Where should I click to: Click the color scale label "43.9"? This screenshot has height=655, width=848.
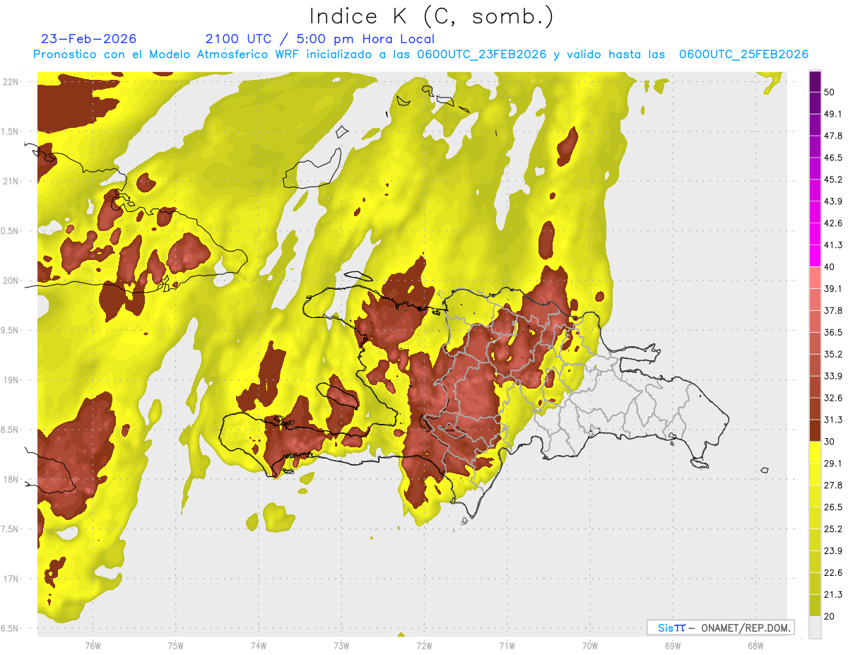[833, 201]
